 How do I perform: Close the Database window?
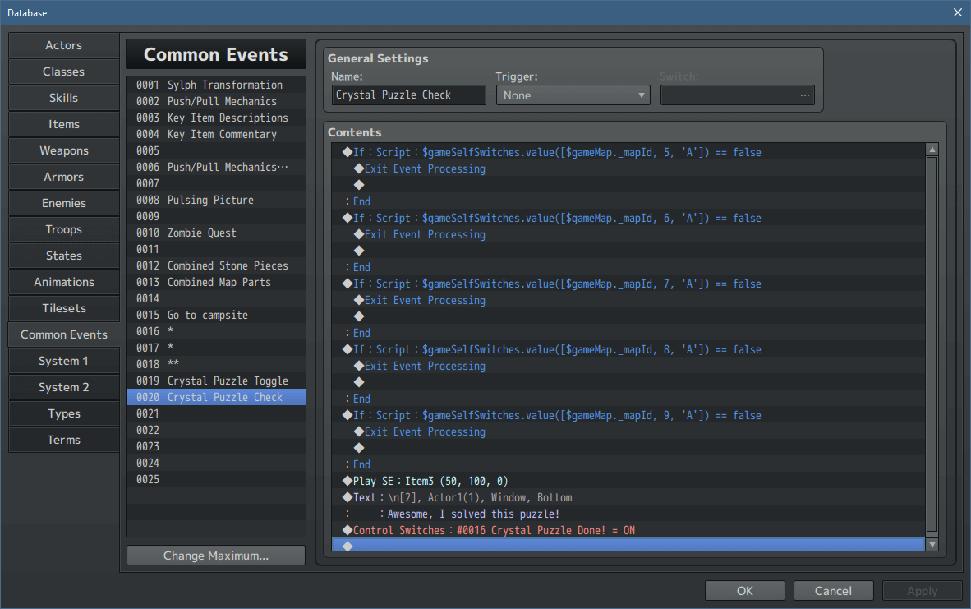tap(957, 12)
